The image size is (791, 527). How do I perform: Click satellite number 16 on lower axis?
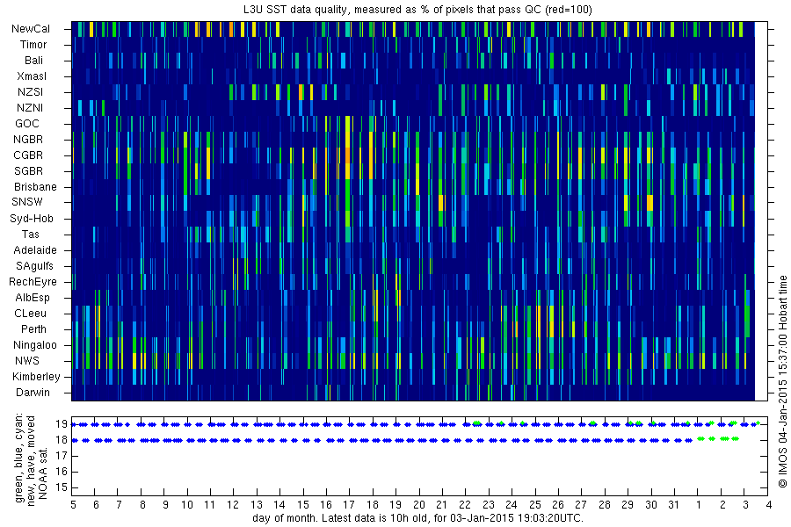[x=62, y=472]
